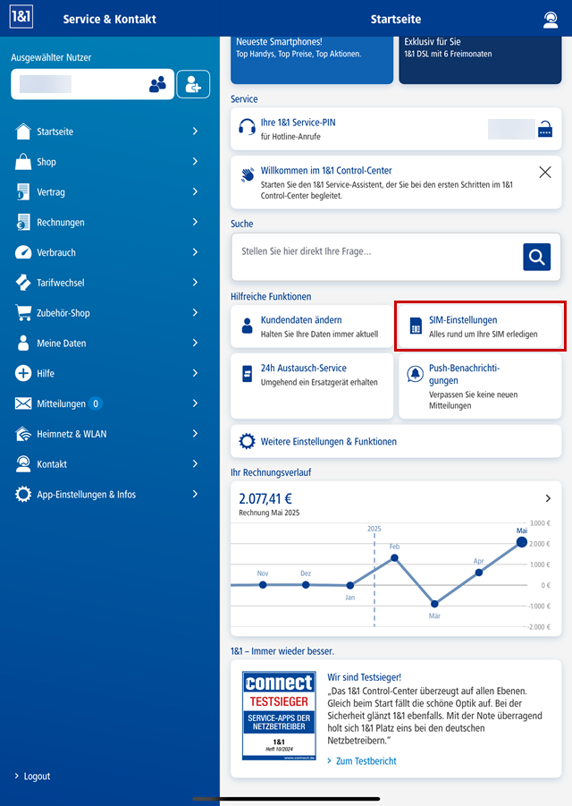Open the connect Testsieger badge image
Viewport: 572px width, 806px height.
279,716
